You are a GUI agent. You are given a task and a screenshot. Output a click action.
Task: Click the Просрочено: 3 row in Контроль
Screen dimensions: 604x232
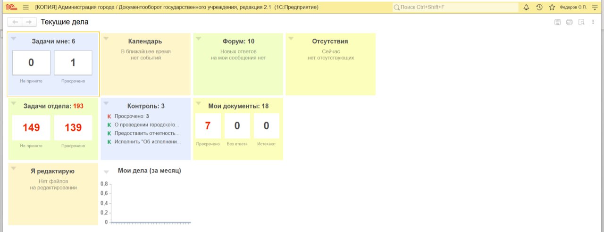point(132,116)
